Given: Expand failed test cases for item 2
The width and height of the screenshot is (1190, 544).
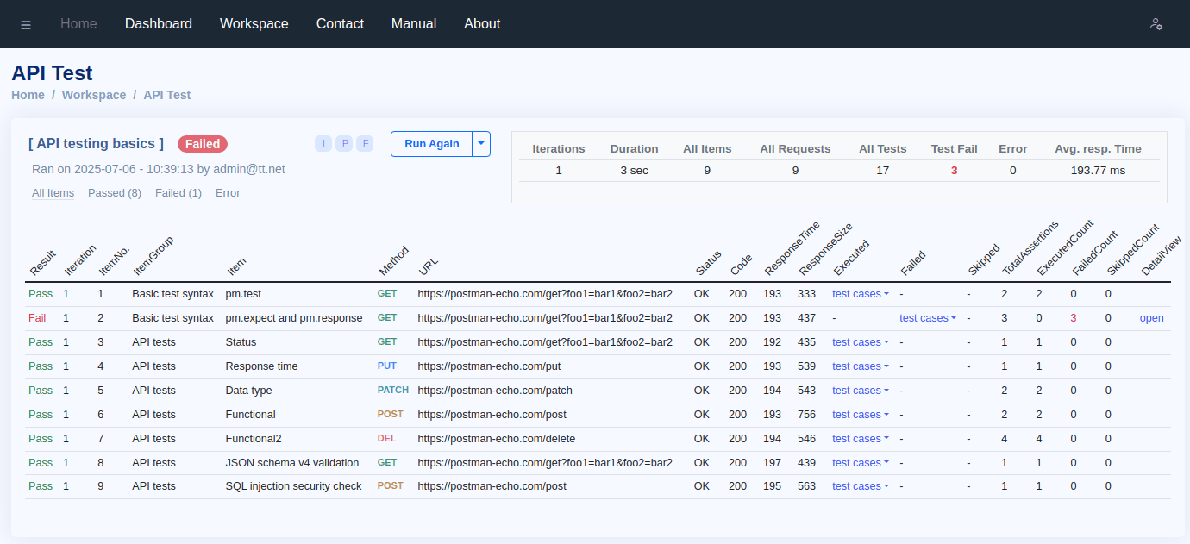Looking at the screenshot, I should [x=927, y=318].
